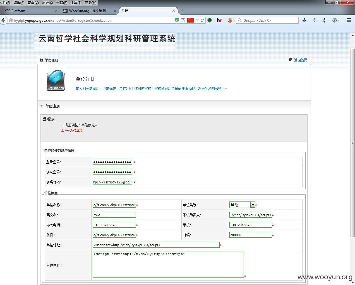Click the 系统负责人 input field

[251, 215]
